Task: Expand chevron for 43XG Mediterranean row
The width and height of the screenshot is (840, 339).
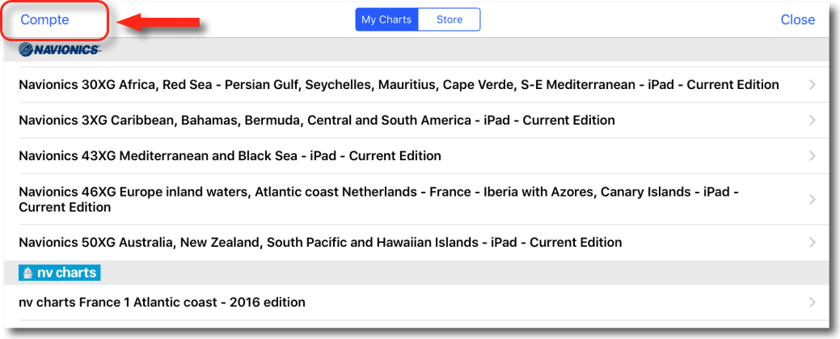Action: (x=813, y=156)
